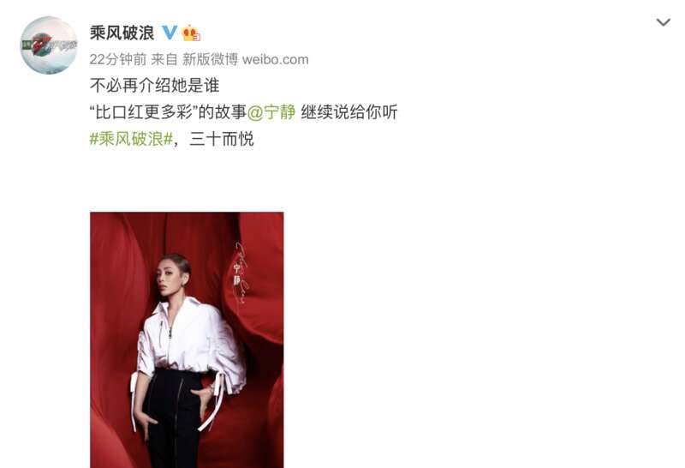Click the "比口红更多彩"的故事 quoted text

click(168, 112)
